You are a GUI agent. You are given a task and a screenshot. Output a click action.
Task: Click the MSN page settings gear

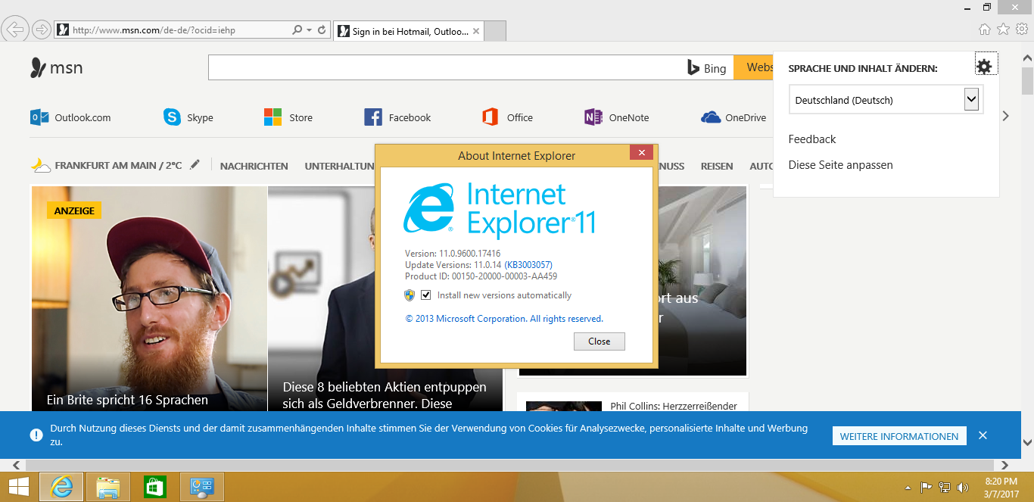click(x=984, y=67)
